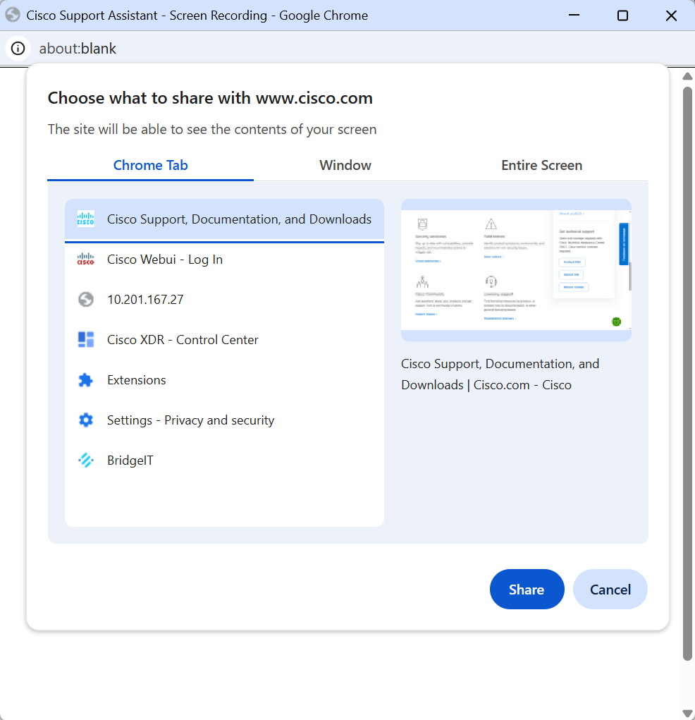Click the Cisco logo icon beside Cisco Support, Documentation
Viewport: 695px width, 720px height.
pyautogui.click(x=86, y=219)
